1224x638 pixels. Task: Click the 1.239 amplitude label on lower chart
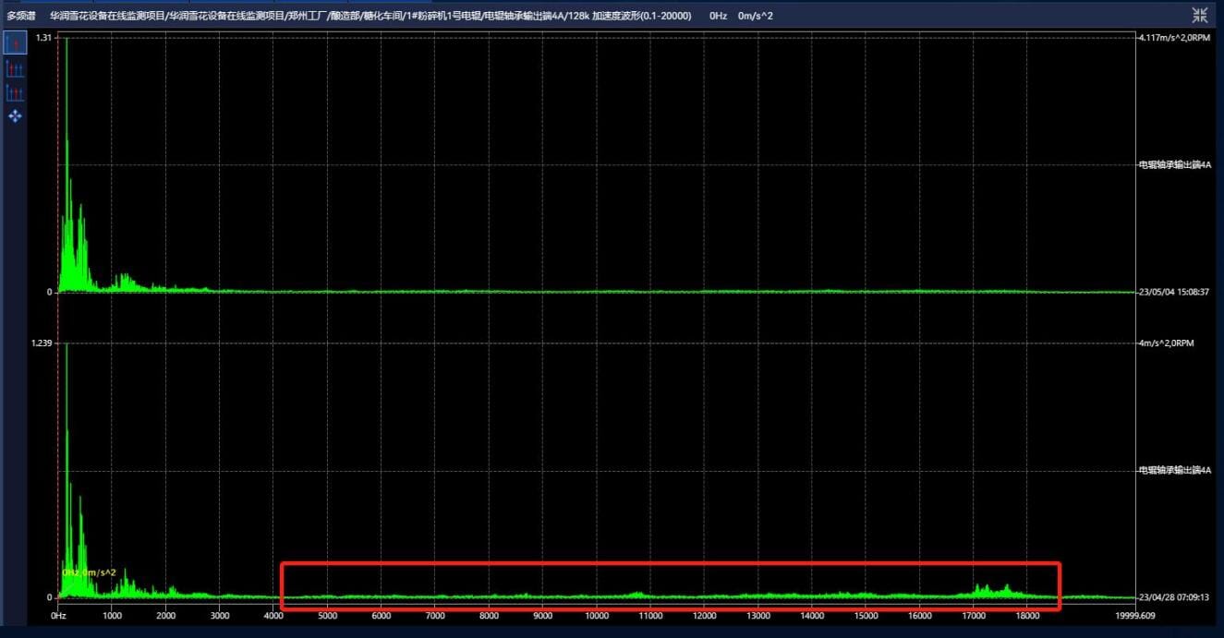[42, 343]
